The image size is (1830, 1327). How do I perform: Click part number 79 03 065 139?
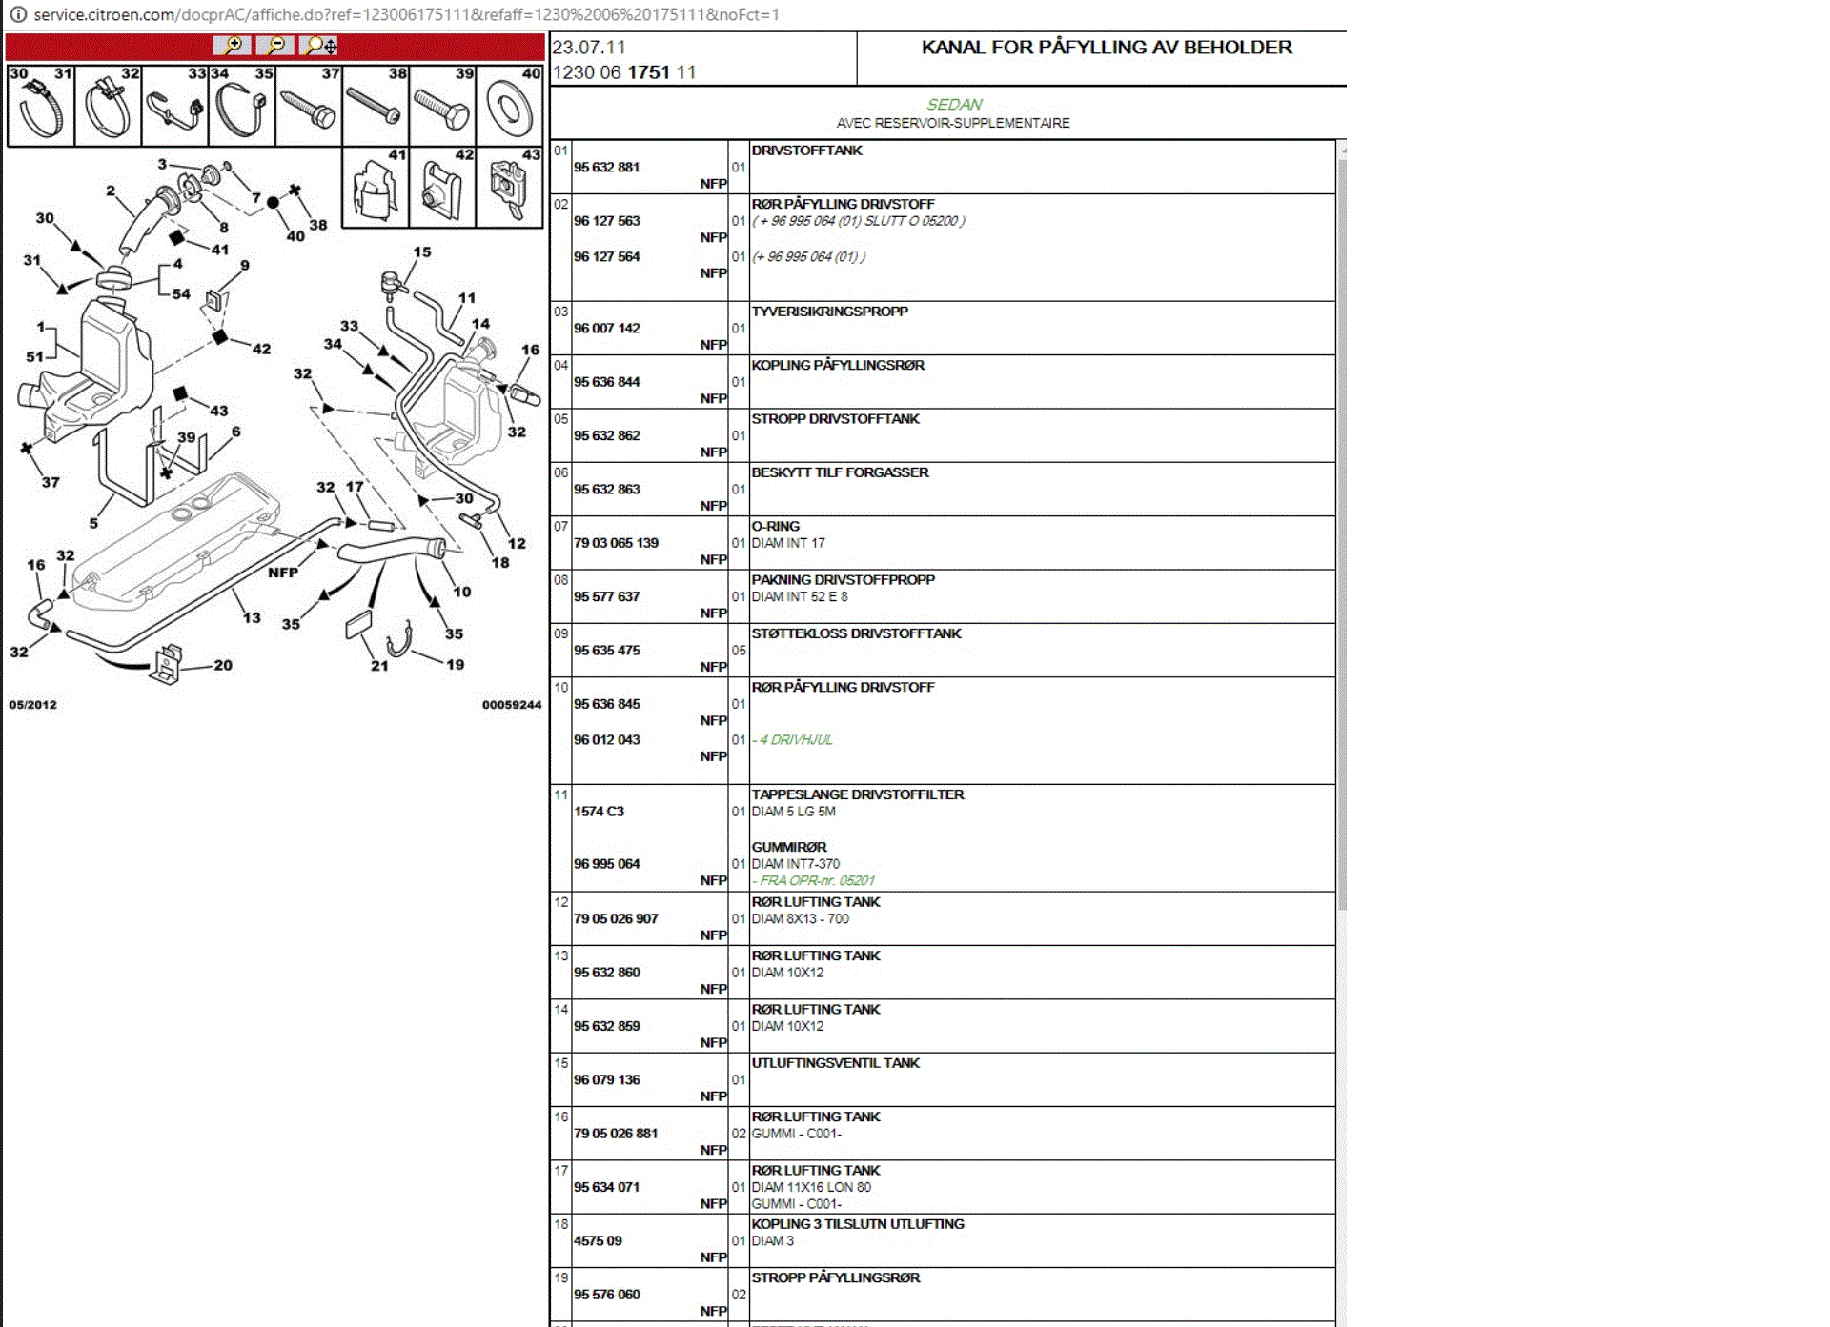point(616,542)
